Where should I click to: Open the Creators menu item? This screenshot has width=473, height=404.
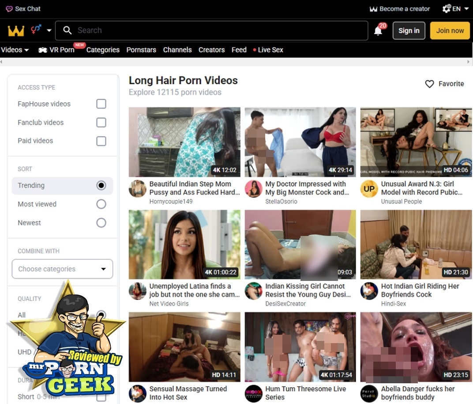[x=211, y=50]
